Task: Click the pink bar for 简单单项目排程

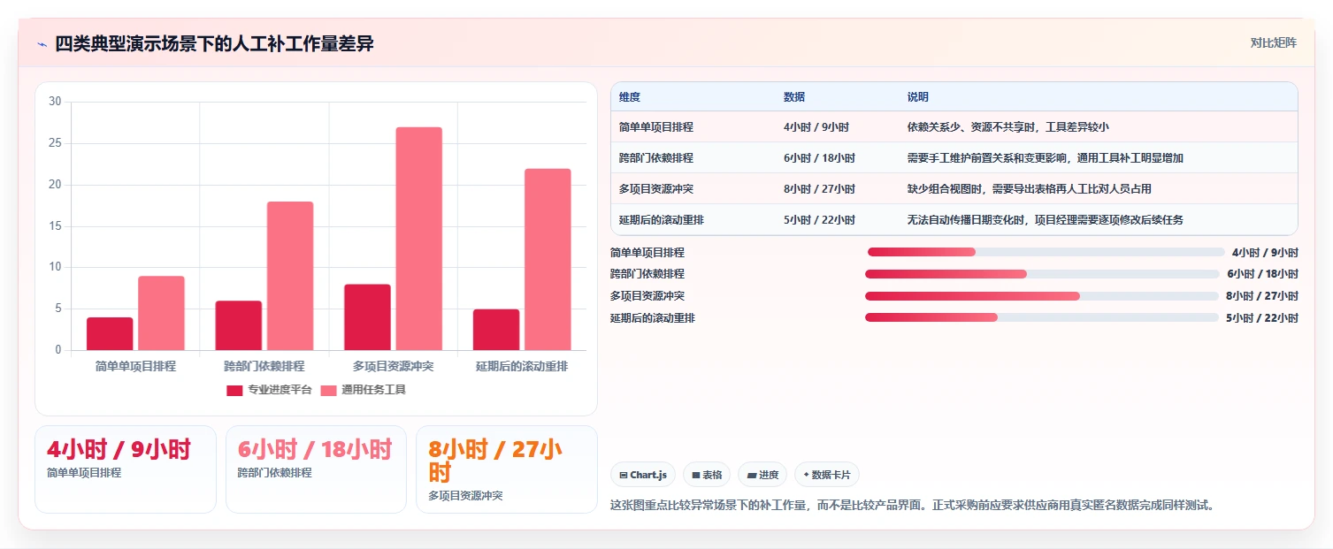Action: tap(161, 313)
